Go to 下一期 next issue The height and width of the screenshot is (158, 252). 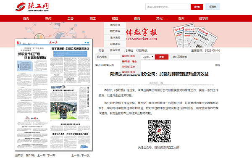(51, 155)
